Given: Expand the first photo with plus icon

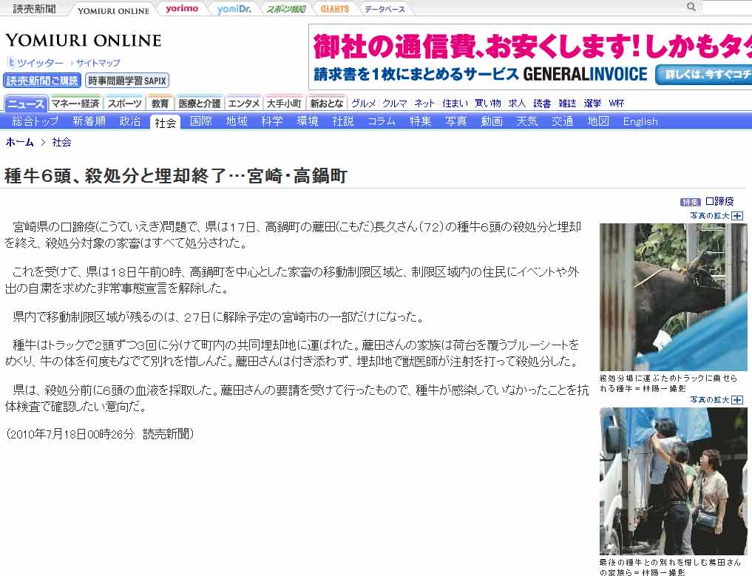Looking at the screenshot, I should [x=736, y=216].
